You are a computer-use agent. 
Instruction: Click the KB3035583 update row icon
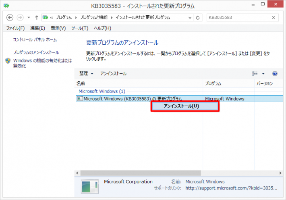pos(80,99)
